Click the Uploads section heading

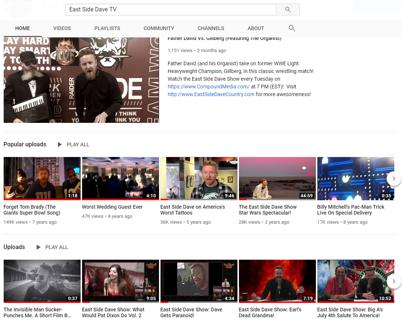pyautogui.click(x=14, y=247)
